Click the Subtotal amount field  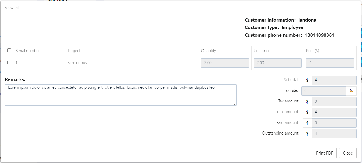tap(334, 80)
